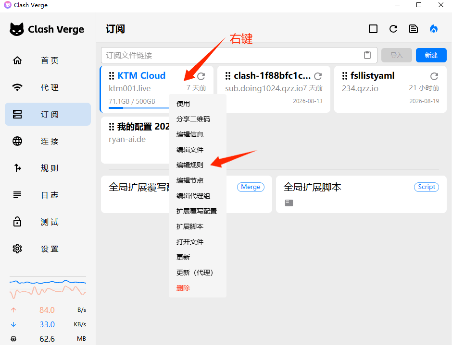The width and height of the screenshot is (452, 345).
Task: Choose 更新（代理） from context menu
Action: (x=198, y=273)
